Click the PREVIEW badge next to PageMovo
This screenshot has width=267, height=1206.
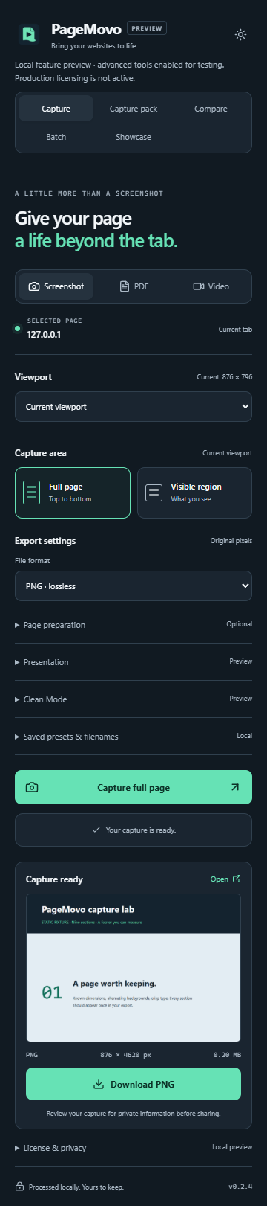coord(147,28)
